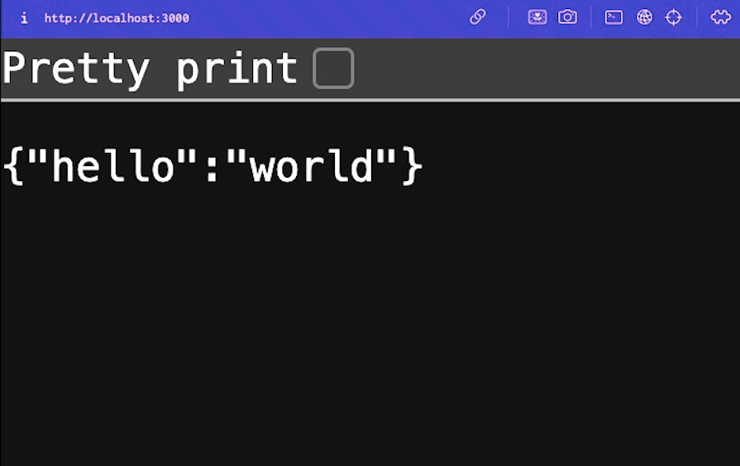Click the "hello" key in JSON output
Screen dimensions: 740x466
point(113,167)
